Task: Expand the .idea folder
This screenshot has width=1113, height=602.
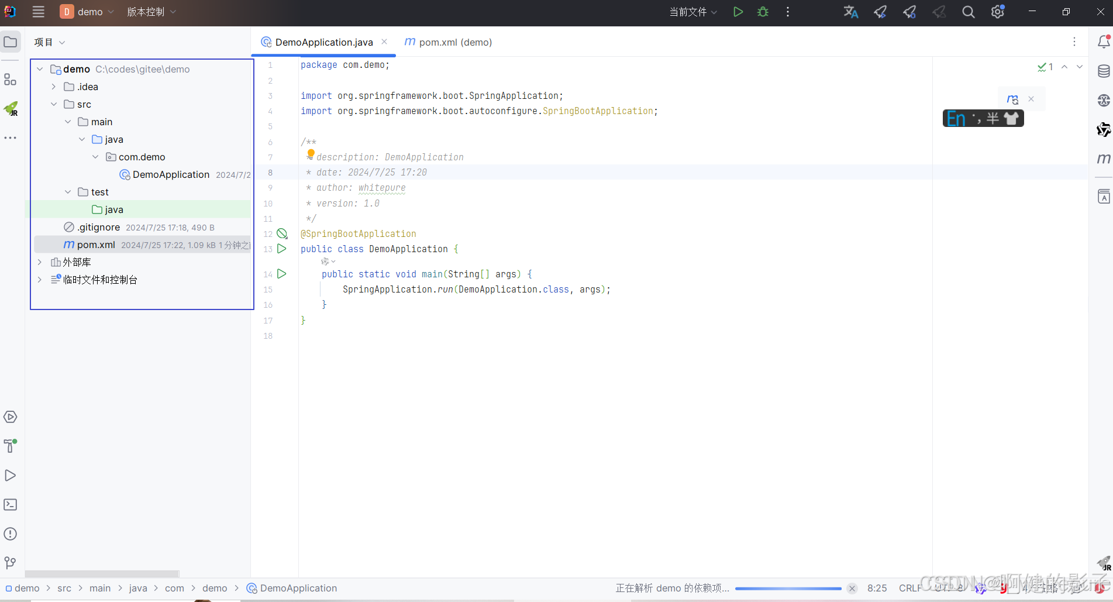Action: (x=54, y=87)
